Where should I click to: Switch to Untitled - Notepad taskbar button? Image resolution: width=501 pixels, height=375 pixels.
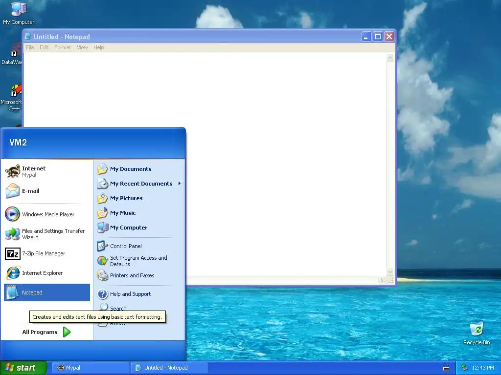pos(169,368)
